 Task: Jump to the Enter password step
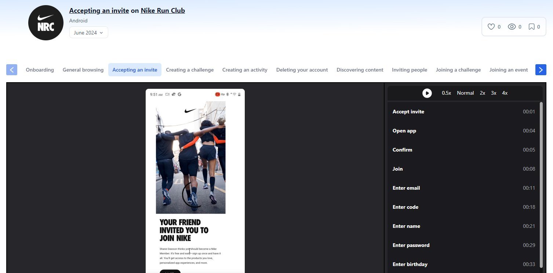[464, 245]
